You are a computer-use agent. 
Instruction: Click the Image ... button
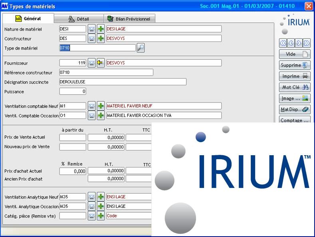pos(295,98)
